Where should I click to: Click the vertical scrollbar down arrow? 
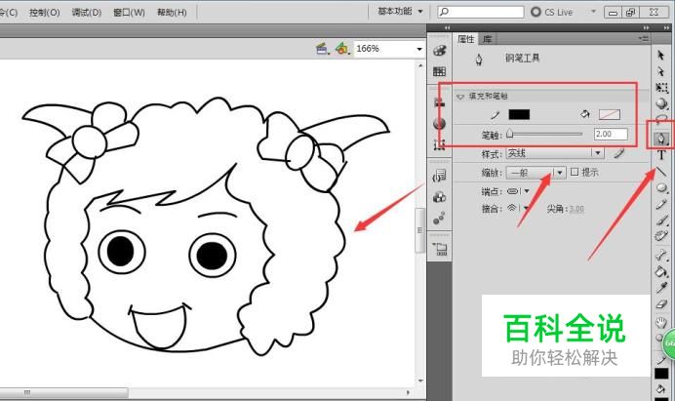pyautogui.click(x=420, y=381)
